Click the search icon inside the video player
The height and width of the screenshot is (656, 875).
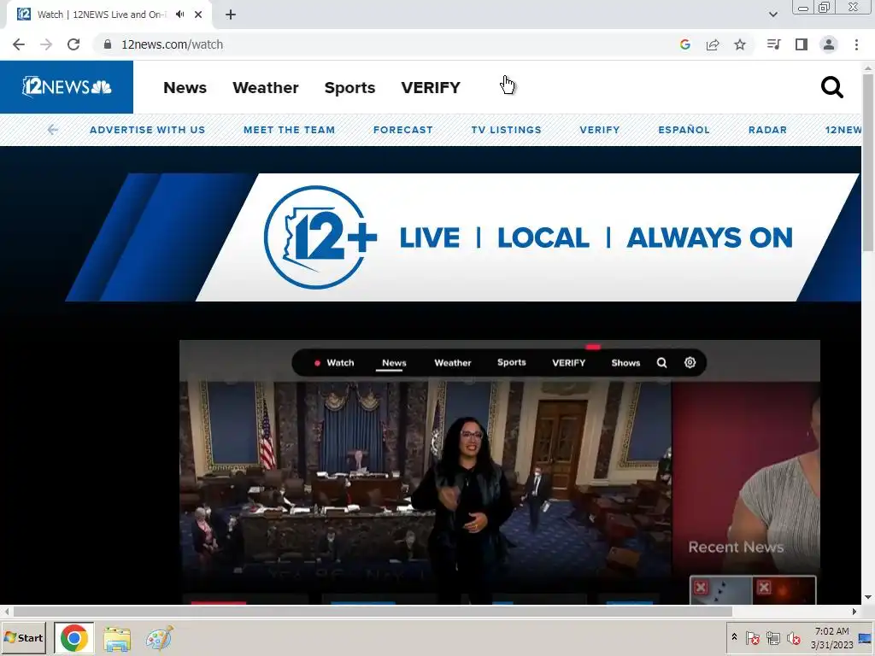(662, 362)
